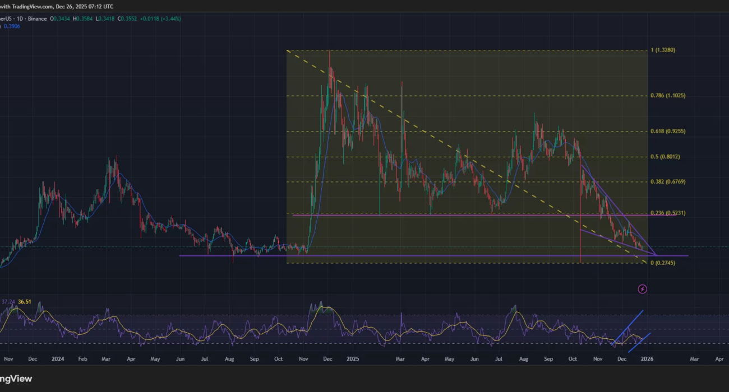Viewport: 729px width, 392px height.
Task: Click the TradingView logo at bottom left
Action: click(16, 379)
